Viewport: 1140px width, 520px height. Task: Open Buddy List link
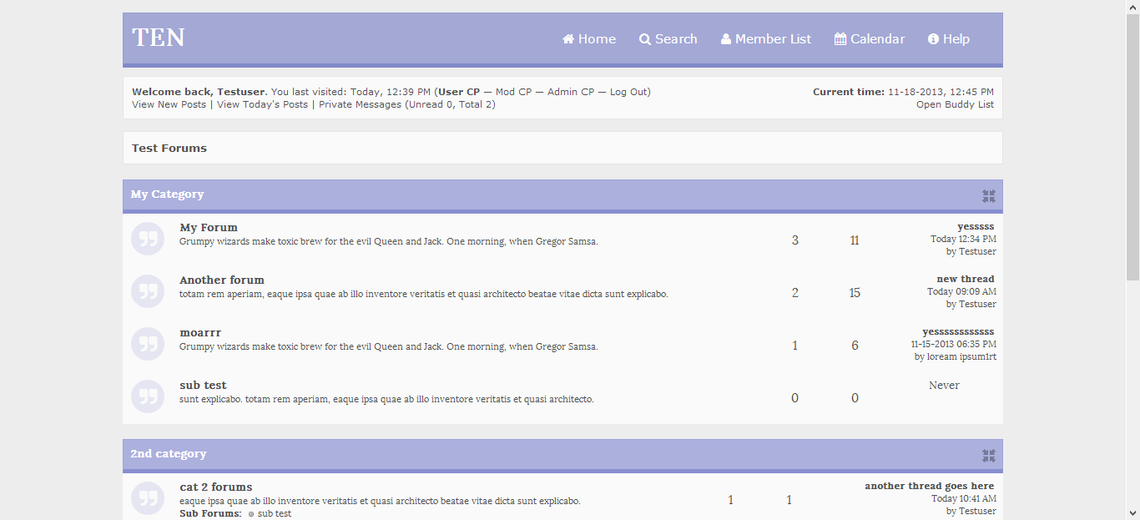coord(955,104)
